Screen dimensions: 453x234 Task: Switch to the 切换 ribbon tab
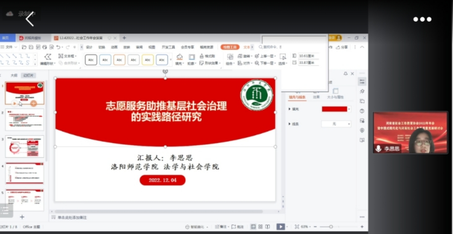pos(102,47)
